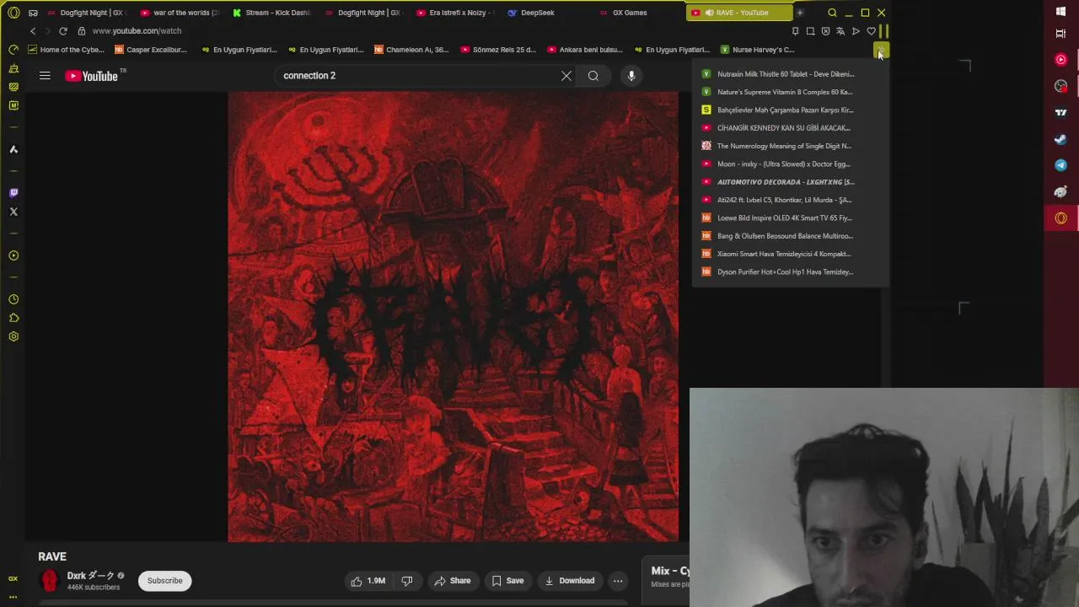Image resolution: width=1079 pixels, height=607 pixels.
Task: Open a new tab with the plus
Action: [799, 13]
